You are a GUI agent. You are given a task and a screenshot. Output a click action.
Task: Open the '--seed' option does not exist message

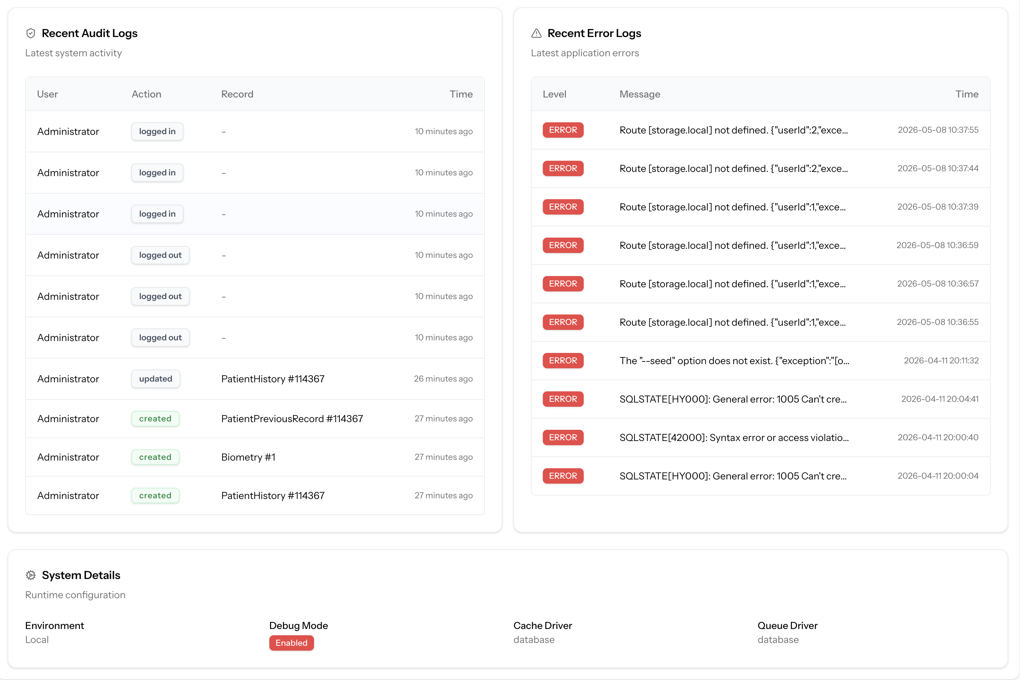pyautogui.click(x=734, y=361)
